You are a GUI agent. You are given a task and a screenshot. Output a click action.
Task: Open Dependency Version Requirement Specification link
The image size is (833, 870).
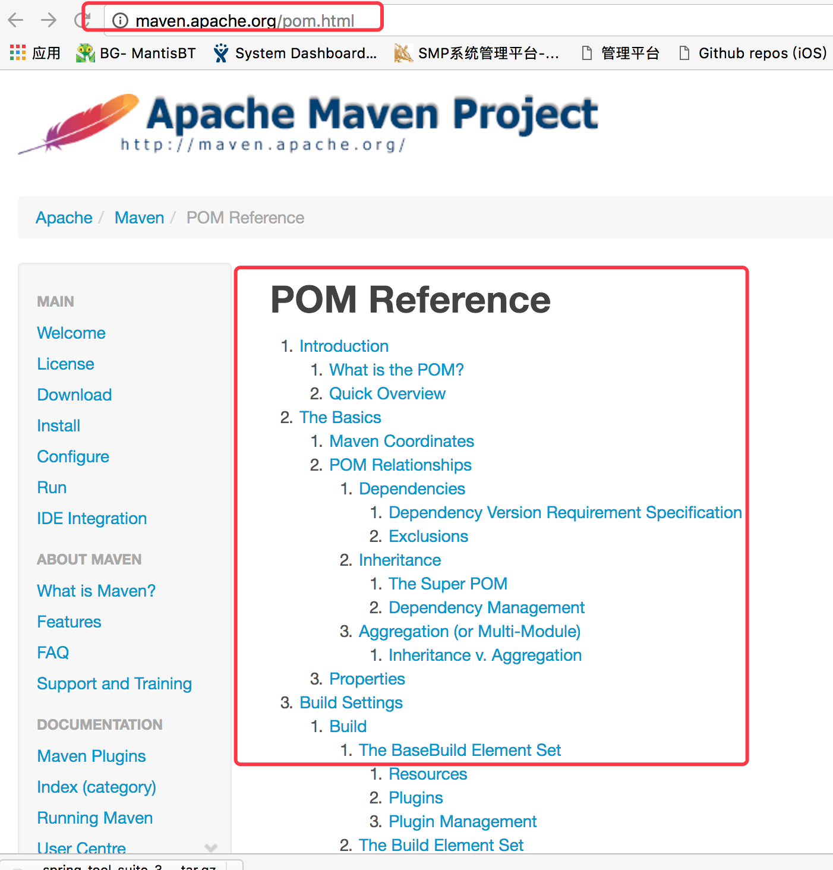[x=565, y=512]
